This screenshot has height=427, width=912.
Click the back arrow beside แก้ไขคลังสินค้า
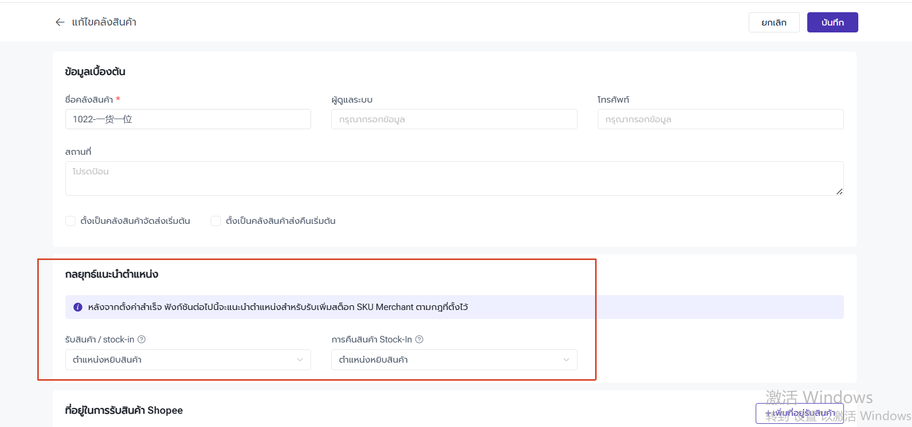(x=60, y=22)
